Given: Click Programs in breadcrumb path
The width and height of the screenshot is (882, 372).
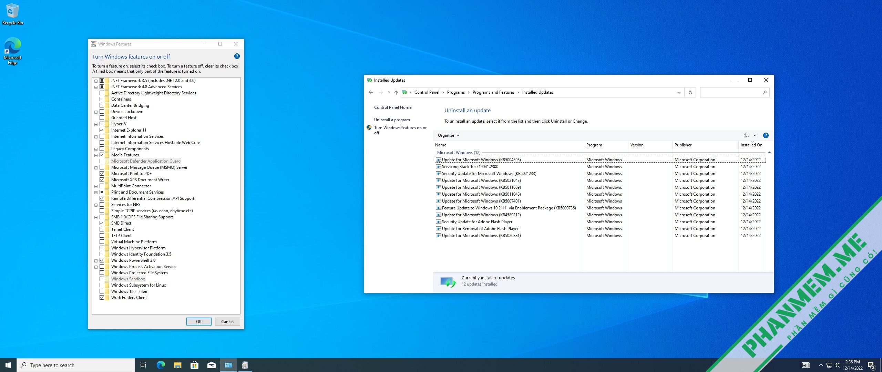Looking at the screenshot, I should [456, 92].
